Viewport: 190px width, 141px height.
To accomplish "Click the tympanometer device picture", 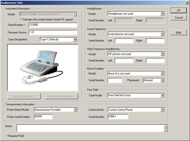I will pos(43,68).
